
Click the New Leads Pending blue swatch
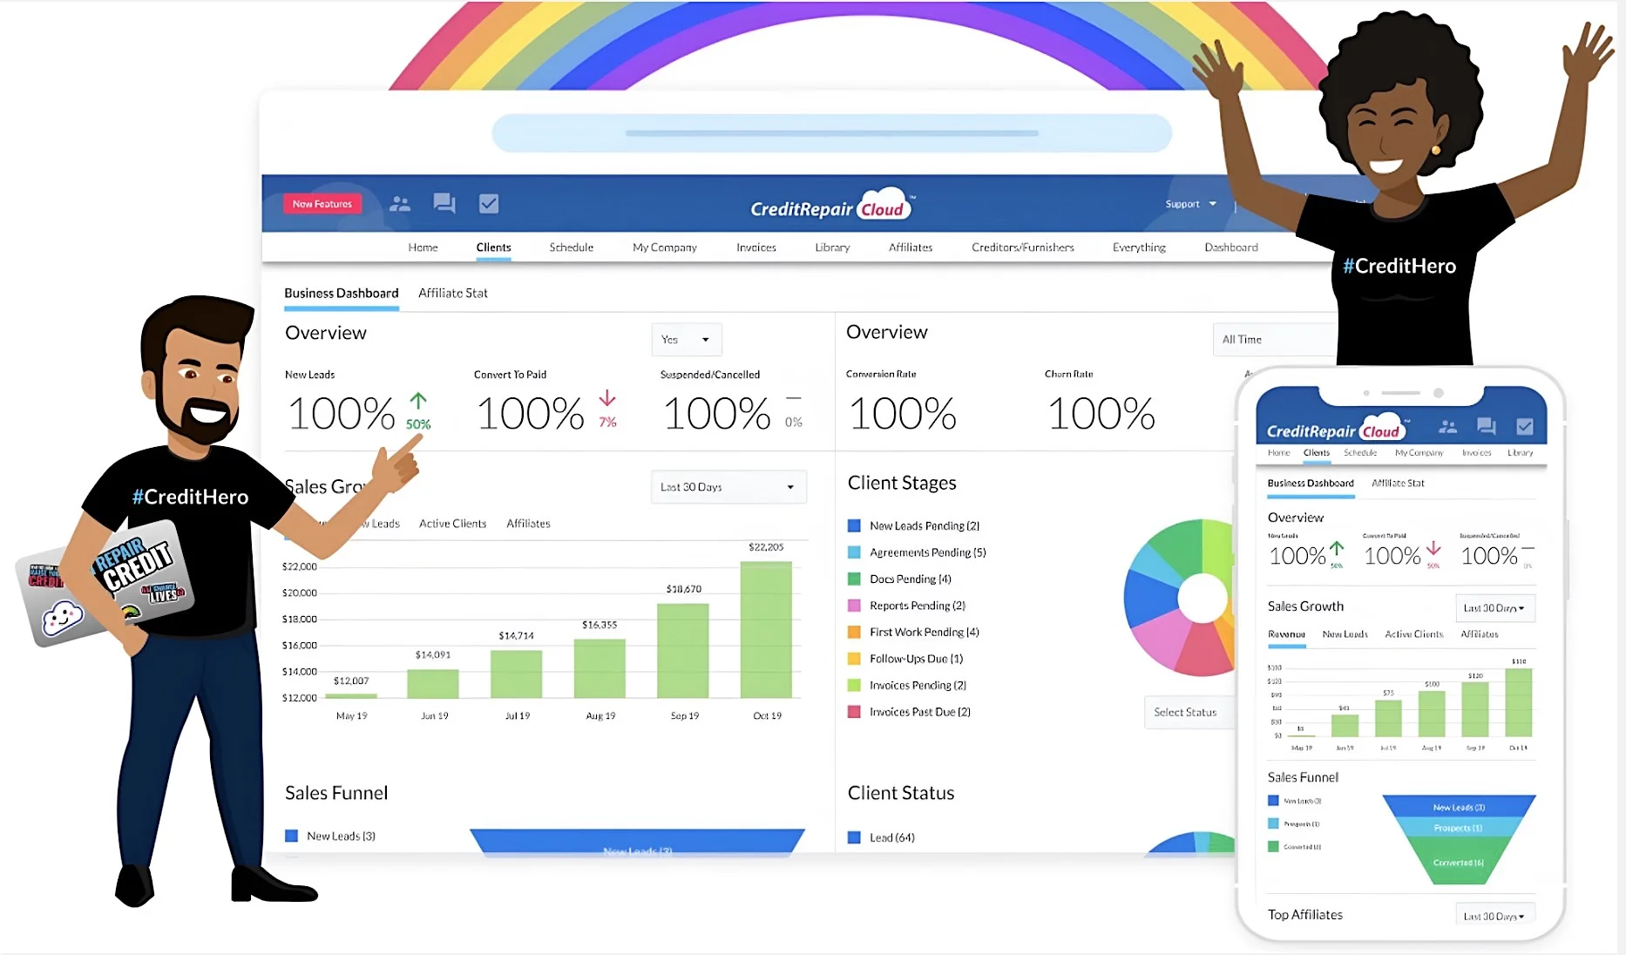tap(854, 525)
